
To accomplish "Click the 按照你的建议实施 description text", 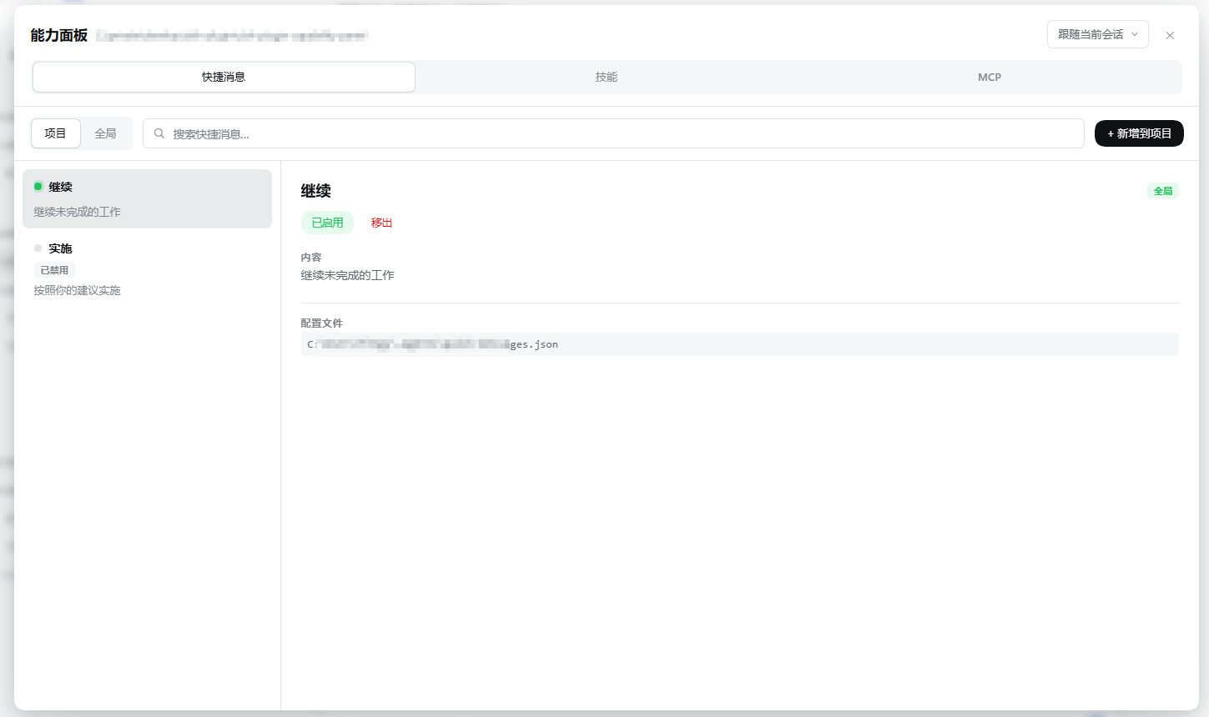I will [78, 290].
